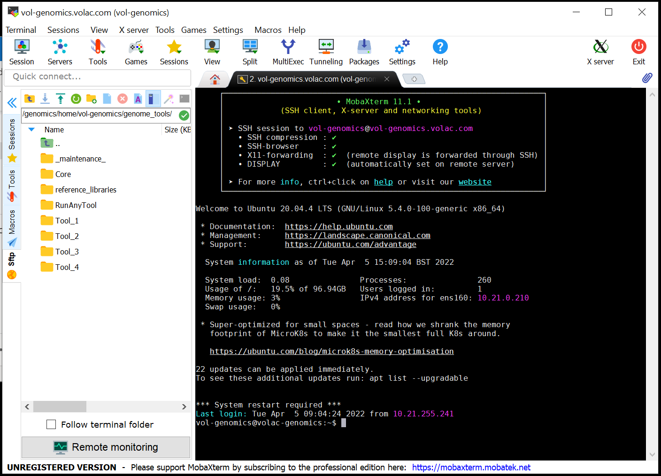Screen dimensions: 661x476
Task: Click the horizontal scrollbar thumb in file list
Action: click(60, 407)
